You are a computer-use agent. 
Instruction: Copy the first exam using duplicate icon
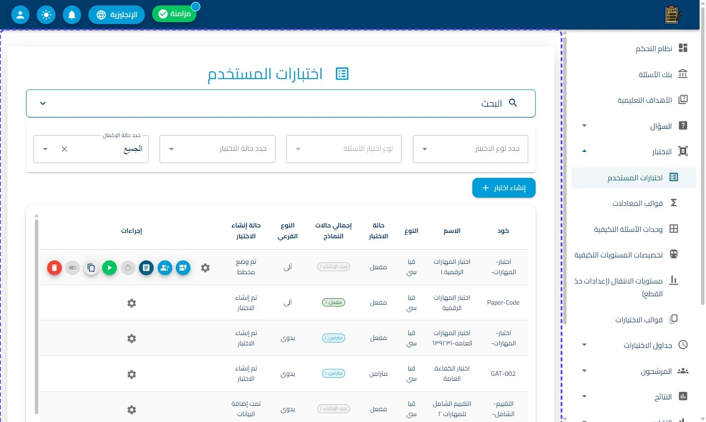pyautogui.click(x=91, y=268)
